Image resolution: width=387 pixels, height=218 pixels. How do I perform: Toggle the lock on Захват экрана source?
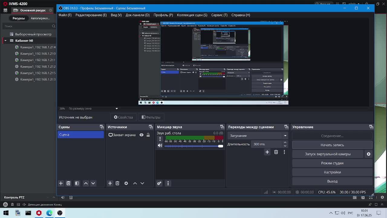coord(148,135)
